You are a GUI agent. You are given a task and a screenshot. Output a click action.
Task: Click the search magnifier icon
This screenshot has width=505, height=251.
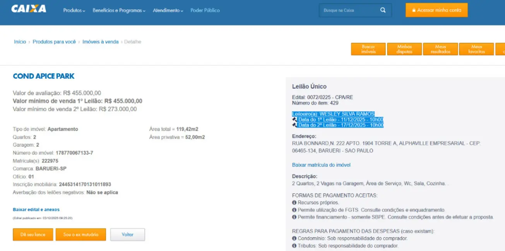383,10
